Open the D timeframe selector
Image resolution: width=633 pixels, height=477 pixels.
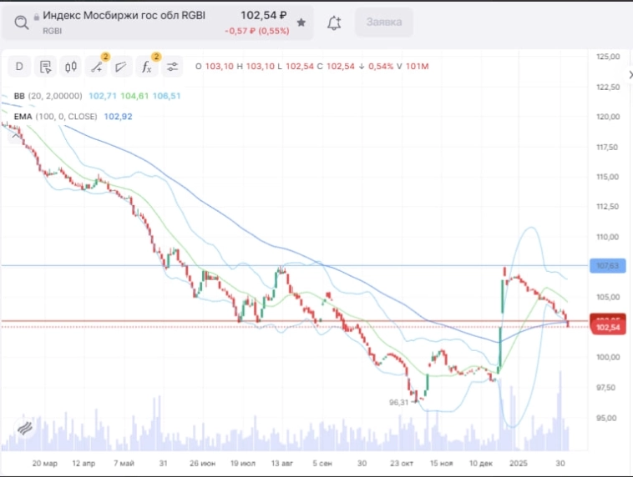point(19,67)
